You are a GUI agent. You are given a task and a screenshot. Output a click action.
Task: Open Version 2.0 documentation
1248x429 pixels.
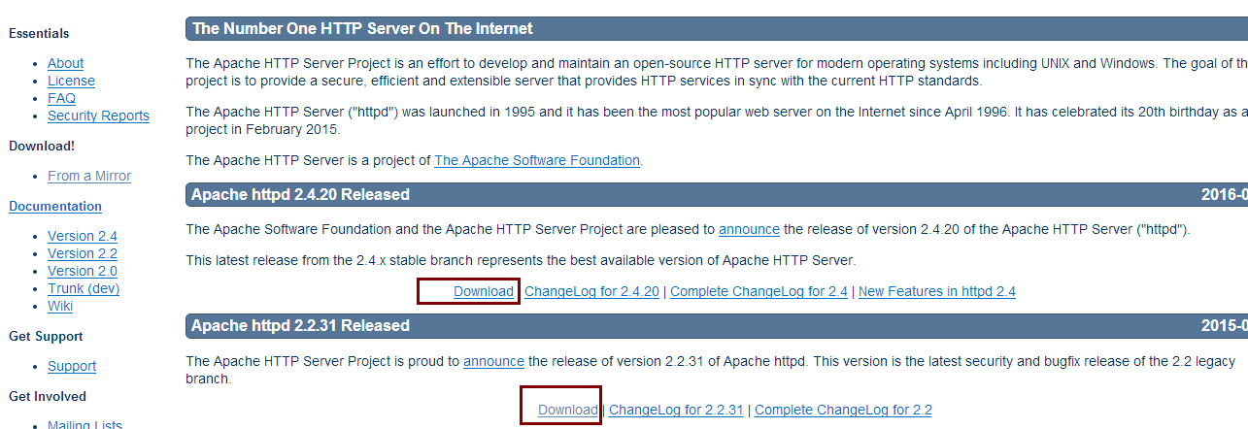(x=83, y=271)
